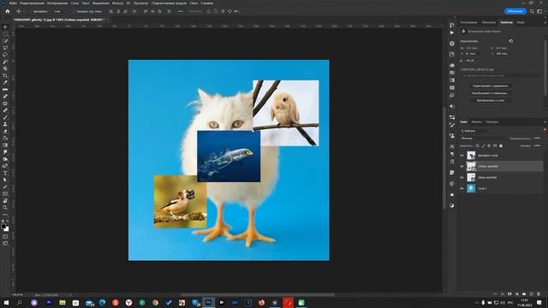548x308 pixels.
Task: Open the Paragraph panel icon
Action: tap(452, 154)
